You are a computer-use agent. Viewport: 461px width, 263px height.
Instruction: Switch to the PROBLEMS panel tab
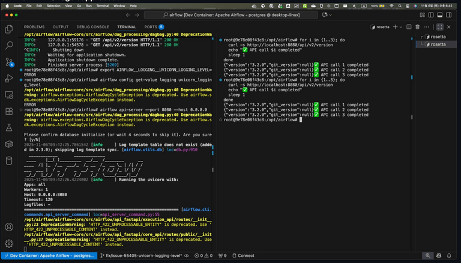(x=34, y=27)
